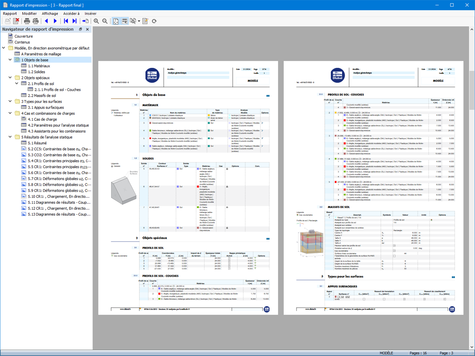Open the Affichage menu
This screenshot has height=356, width=475.
coord(50,13)
